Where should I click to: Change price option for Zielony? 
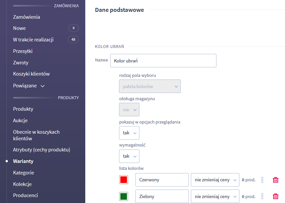(215, 196)
